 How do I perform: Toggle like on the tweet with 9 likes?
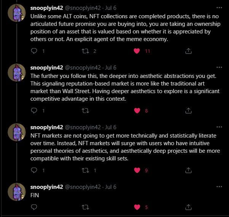[x=137, y=170]
